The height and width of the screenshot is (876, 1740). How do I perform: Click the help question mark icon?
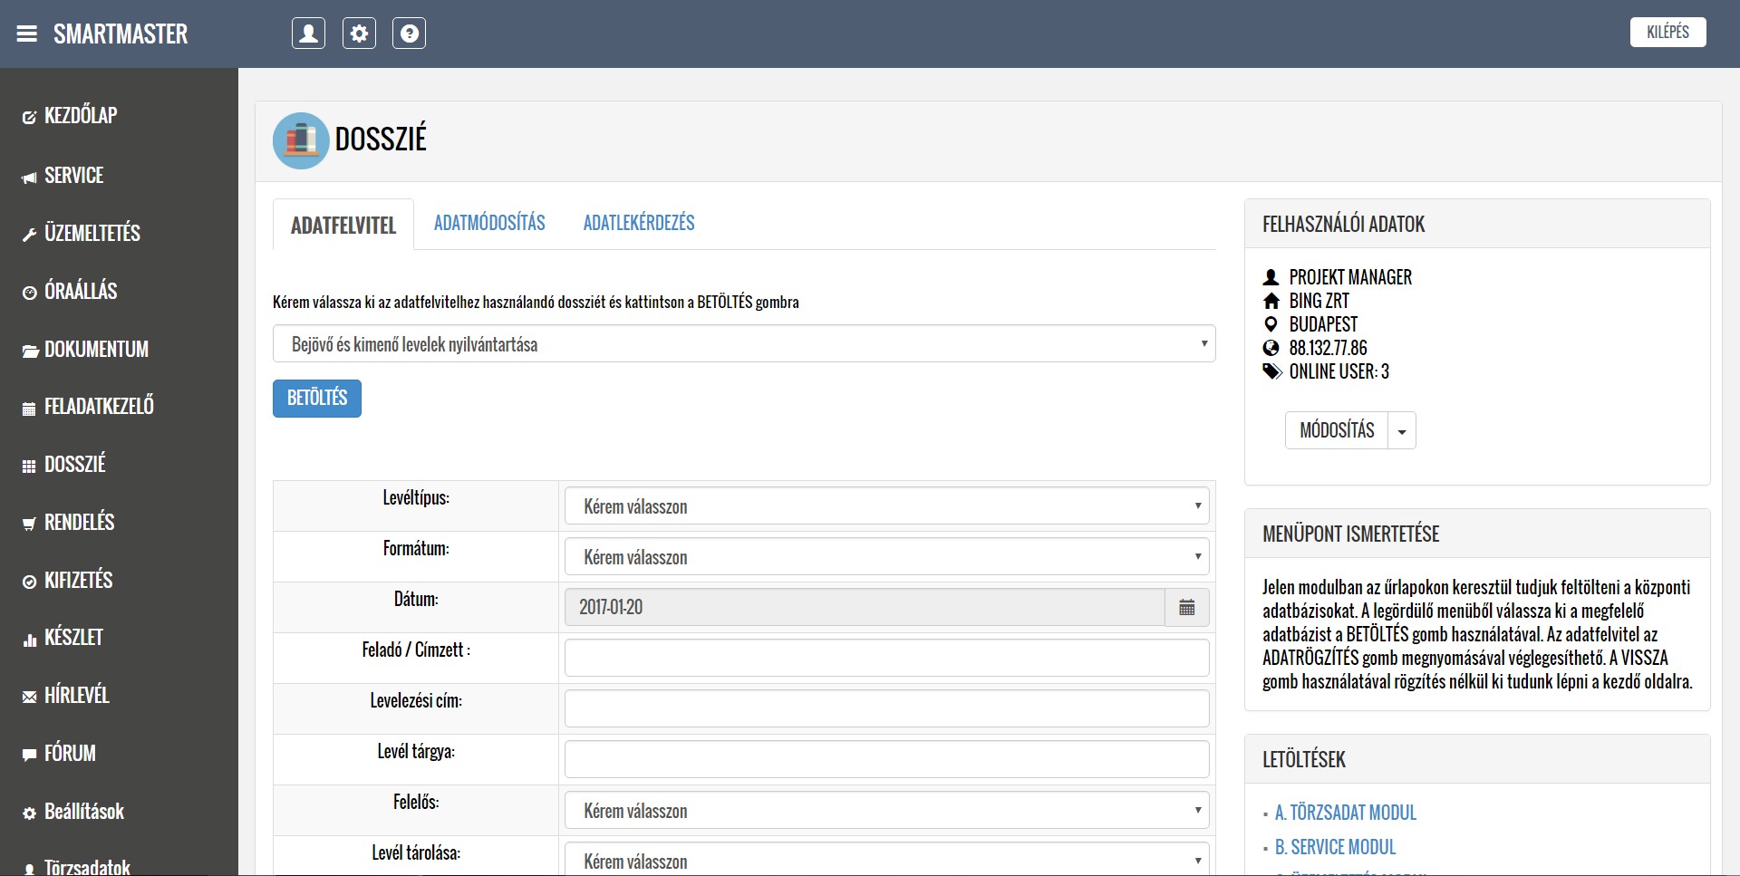[x=409, y=34]
